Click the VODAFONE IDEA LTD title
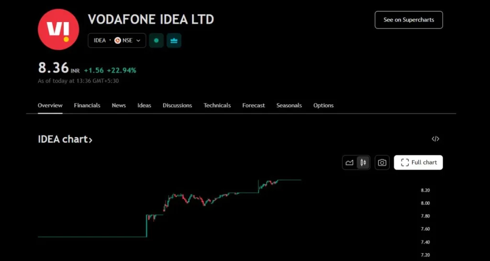The image size is (490, 261). 151,19
